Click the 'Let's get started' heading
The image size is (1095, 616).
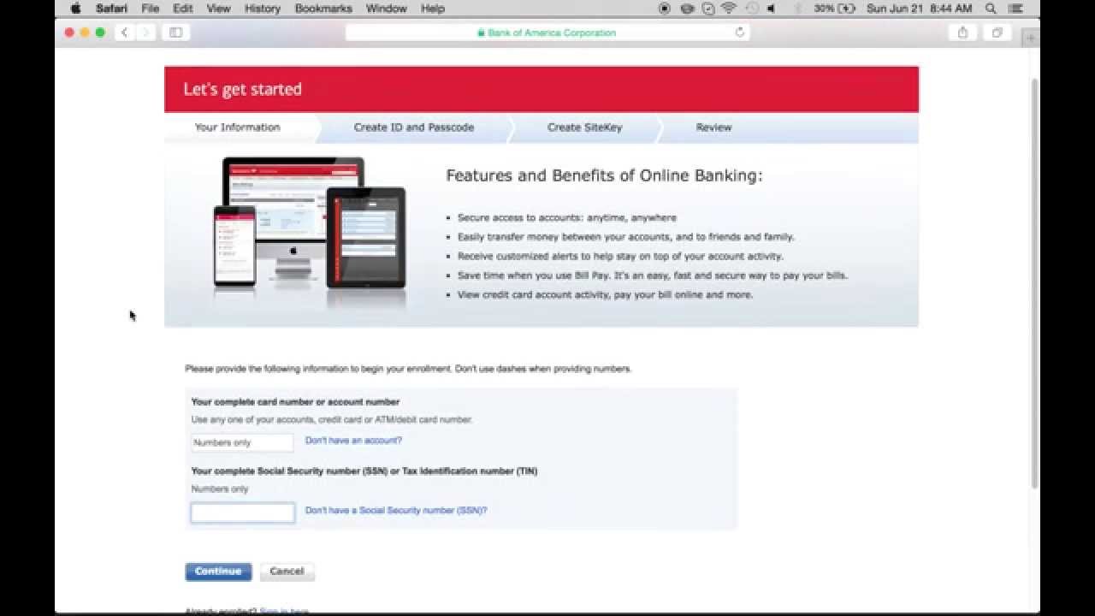pyautogui.click(x=242, y=89)
